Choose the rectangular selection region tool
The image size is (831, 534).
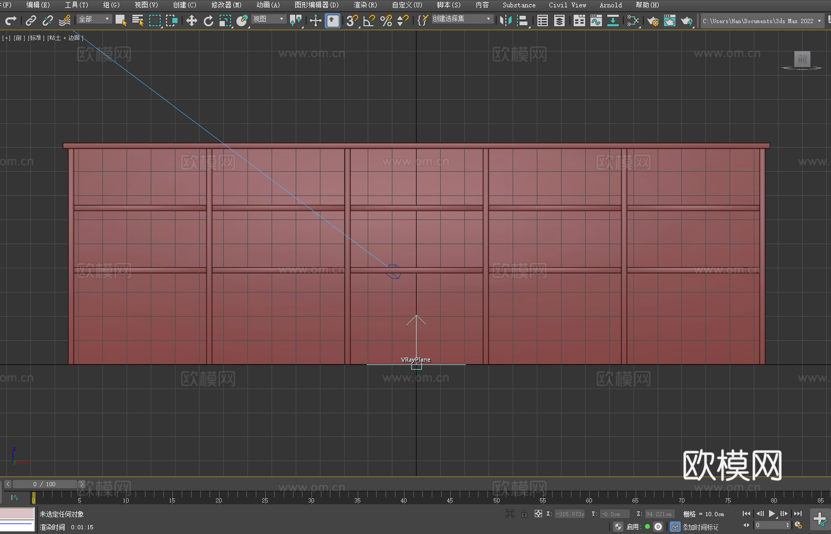(x=155, y=20)
